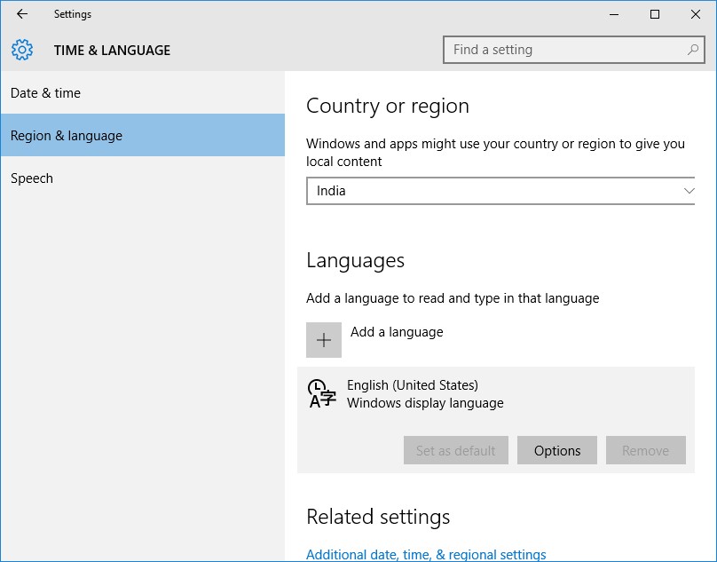The width and height of the screenshot is (717, 562).
Task: Click the Add a language plus icon
Action: [323, 340]
